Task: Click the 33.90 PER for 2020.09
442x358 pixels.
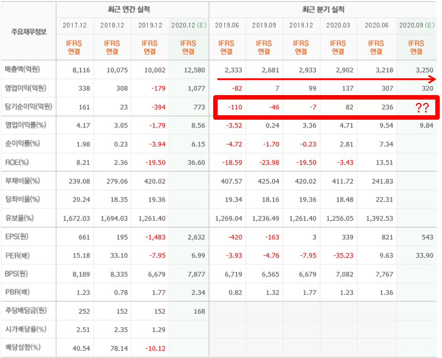Action: [x=425, y=256]
